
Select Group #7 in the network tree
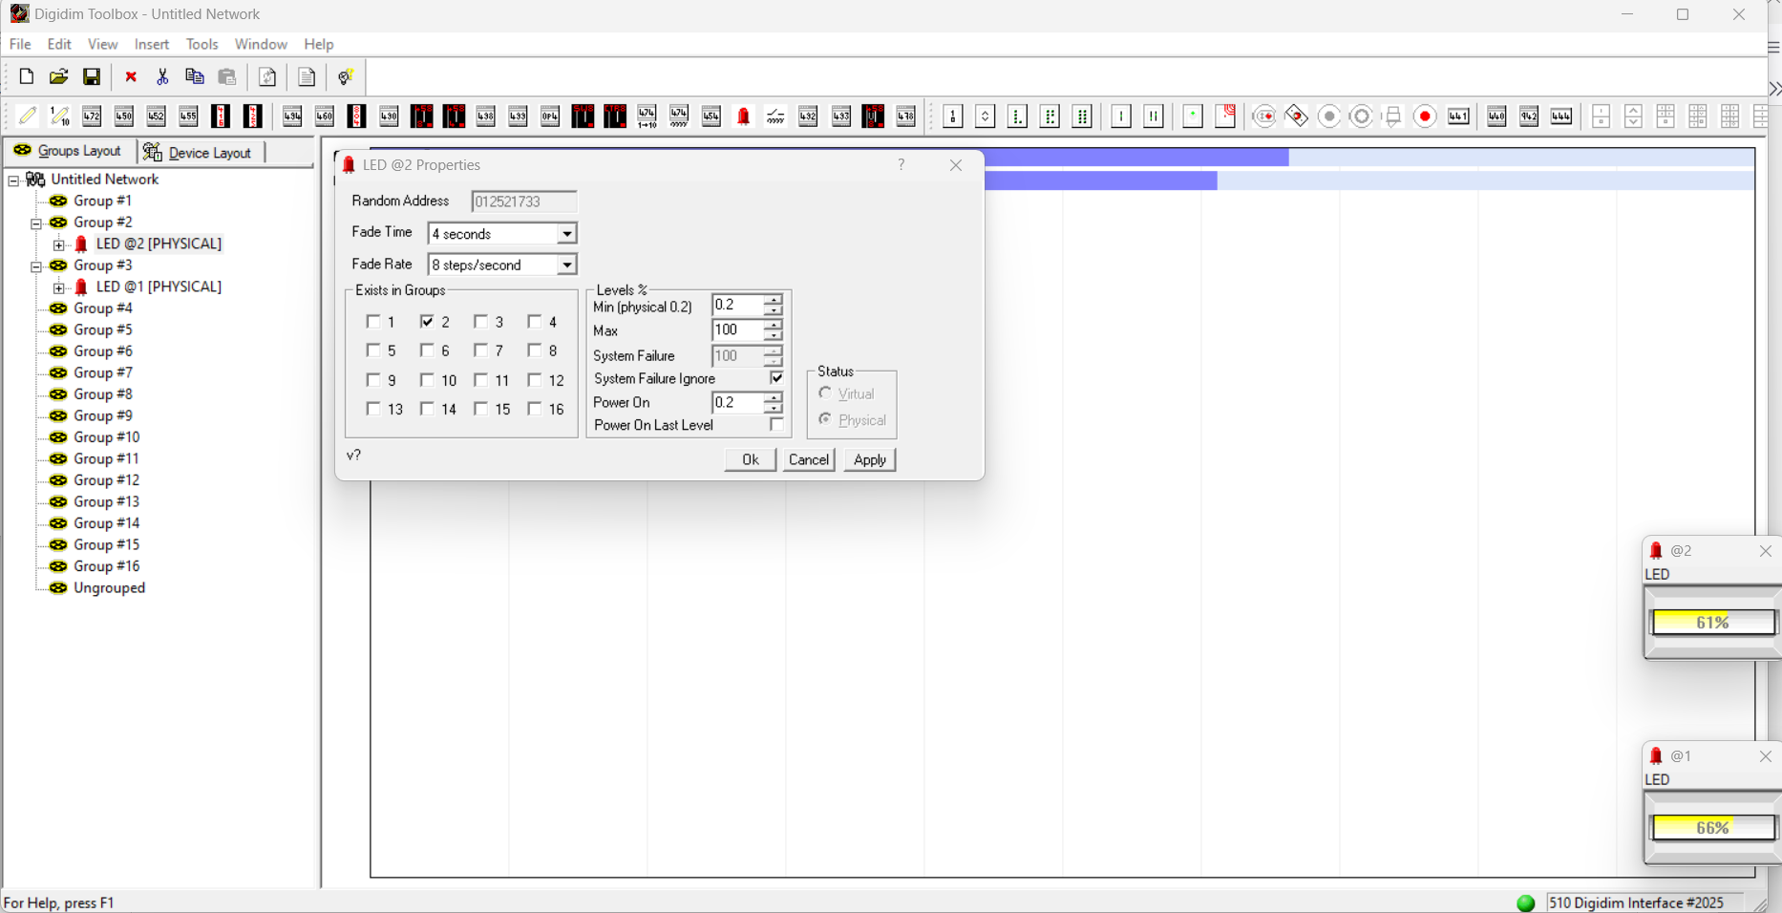[x=103, y=372]
